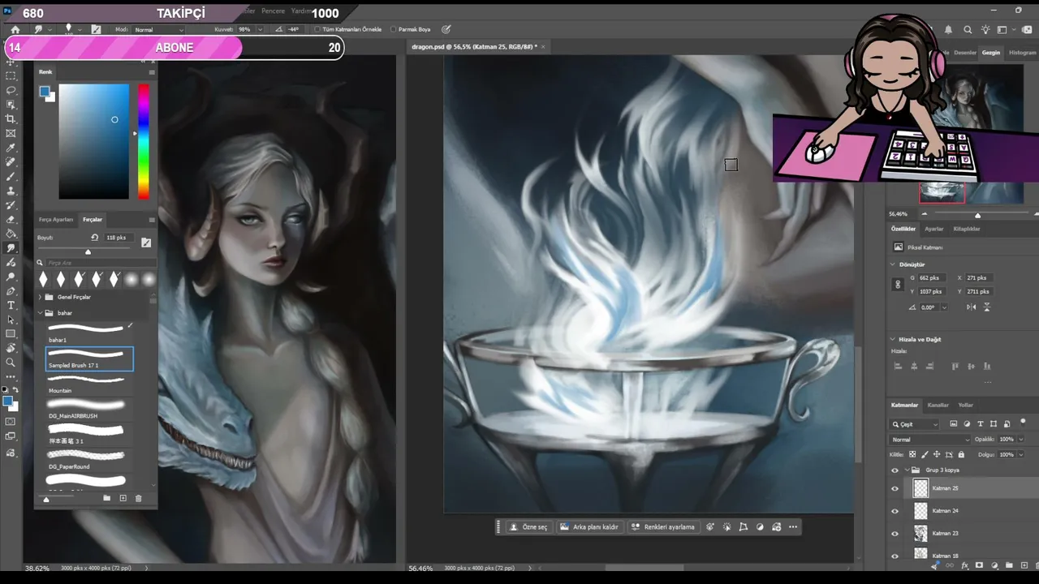Toggle lock layer position
The height and width of the screenshot is (584, 1039).
938,454
